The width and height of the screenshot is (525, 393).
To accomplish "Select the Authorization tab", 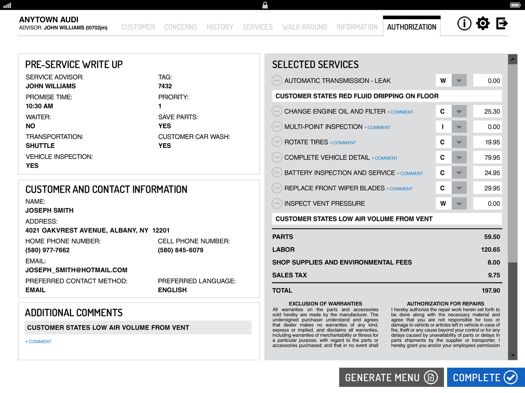I will 412,26.
